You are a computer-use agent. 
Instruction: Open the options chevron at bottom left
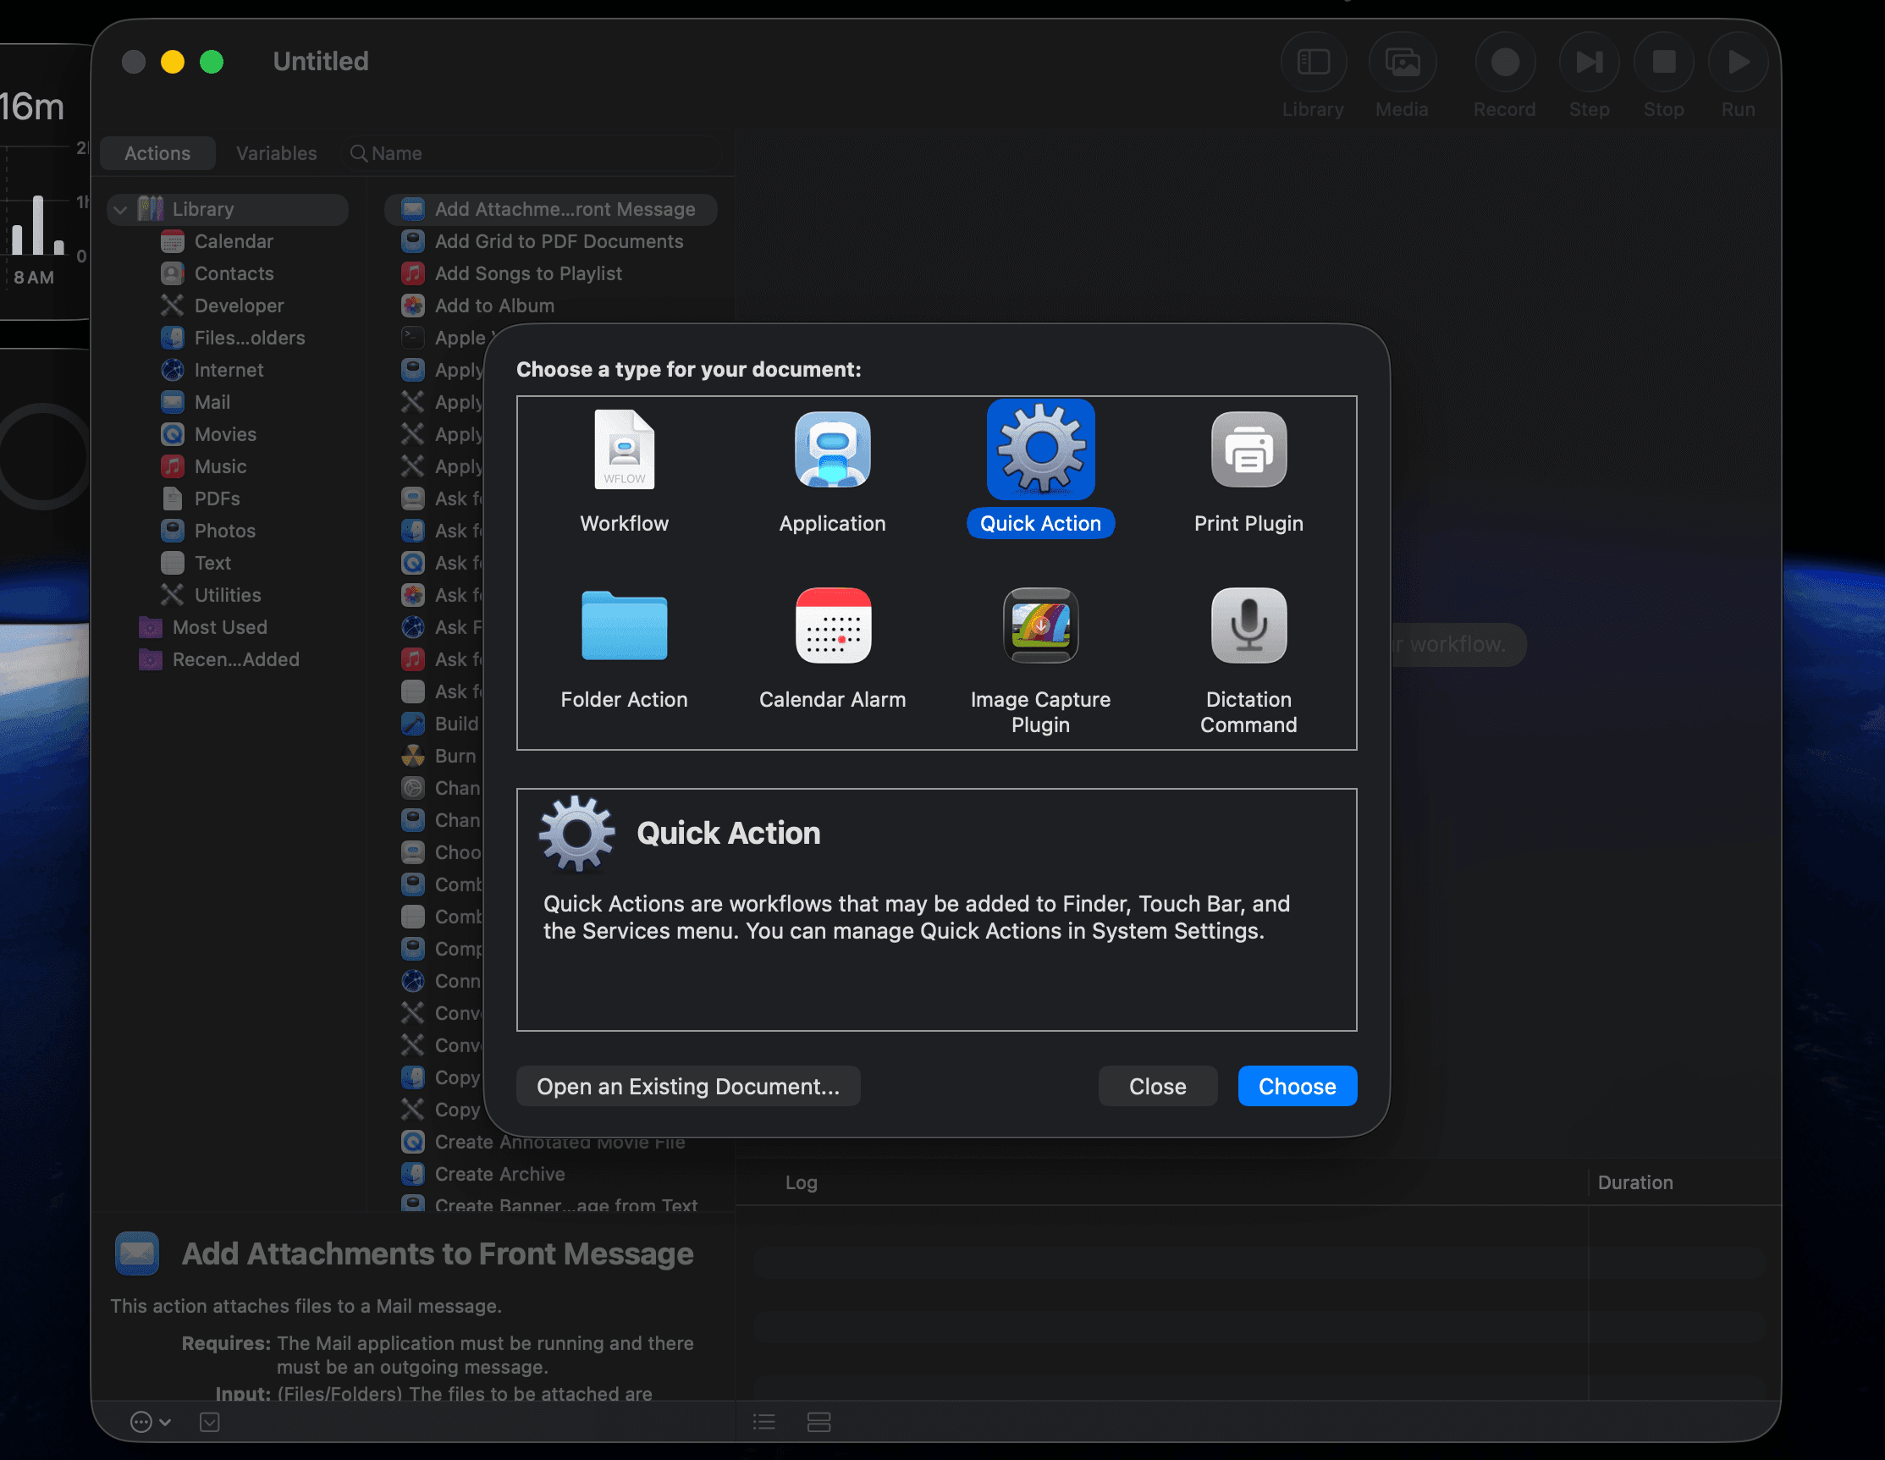pyautogui.click(x=166, y=1422)
